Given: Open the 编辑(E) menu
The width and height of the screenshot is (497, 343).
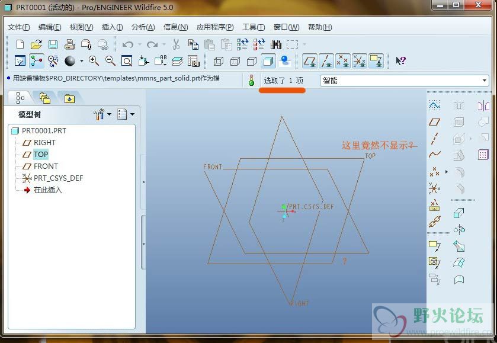Looking at the screenshot, I should click(x=50, y=27).
